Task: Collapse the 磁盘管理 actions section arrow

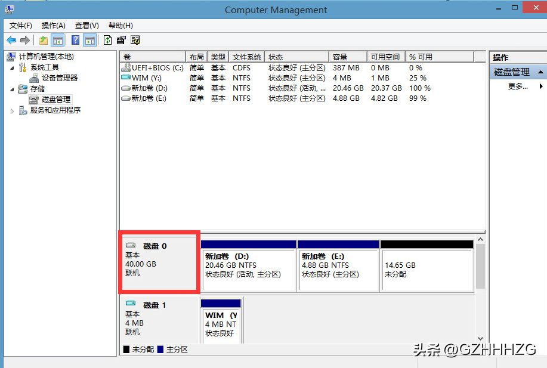Action: [540, 72]
